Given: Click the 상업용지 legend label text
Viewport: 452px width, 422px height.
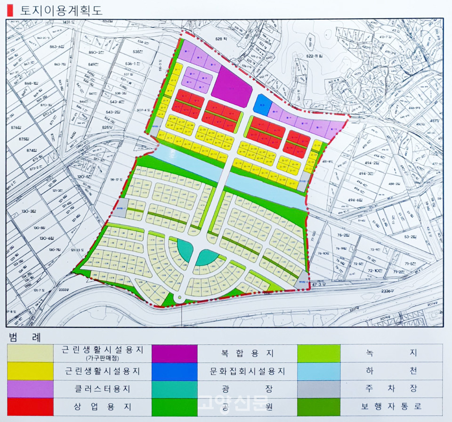Looking at the screenshot, I should point(101,406).
